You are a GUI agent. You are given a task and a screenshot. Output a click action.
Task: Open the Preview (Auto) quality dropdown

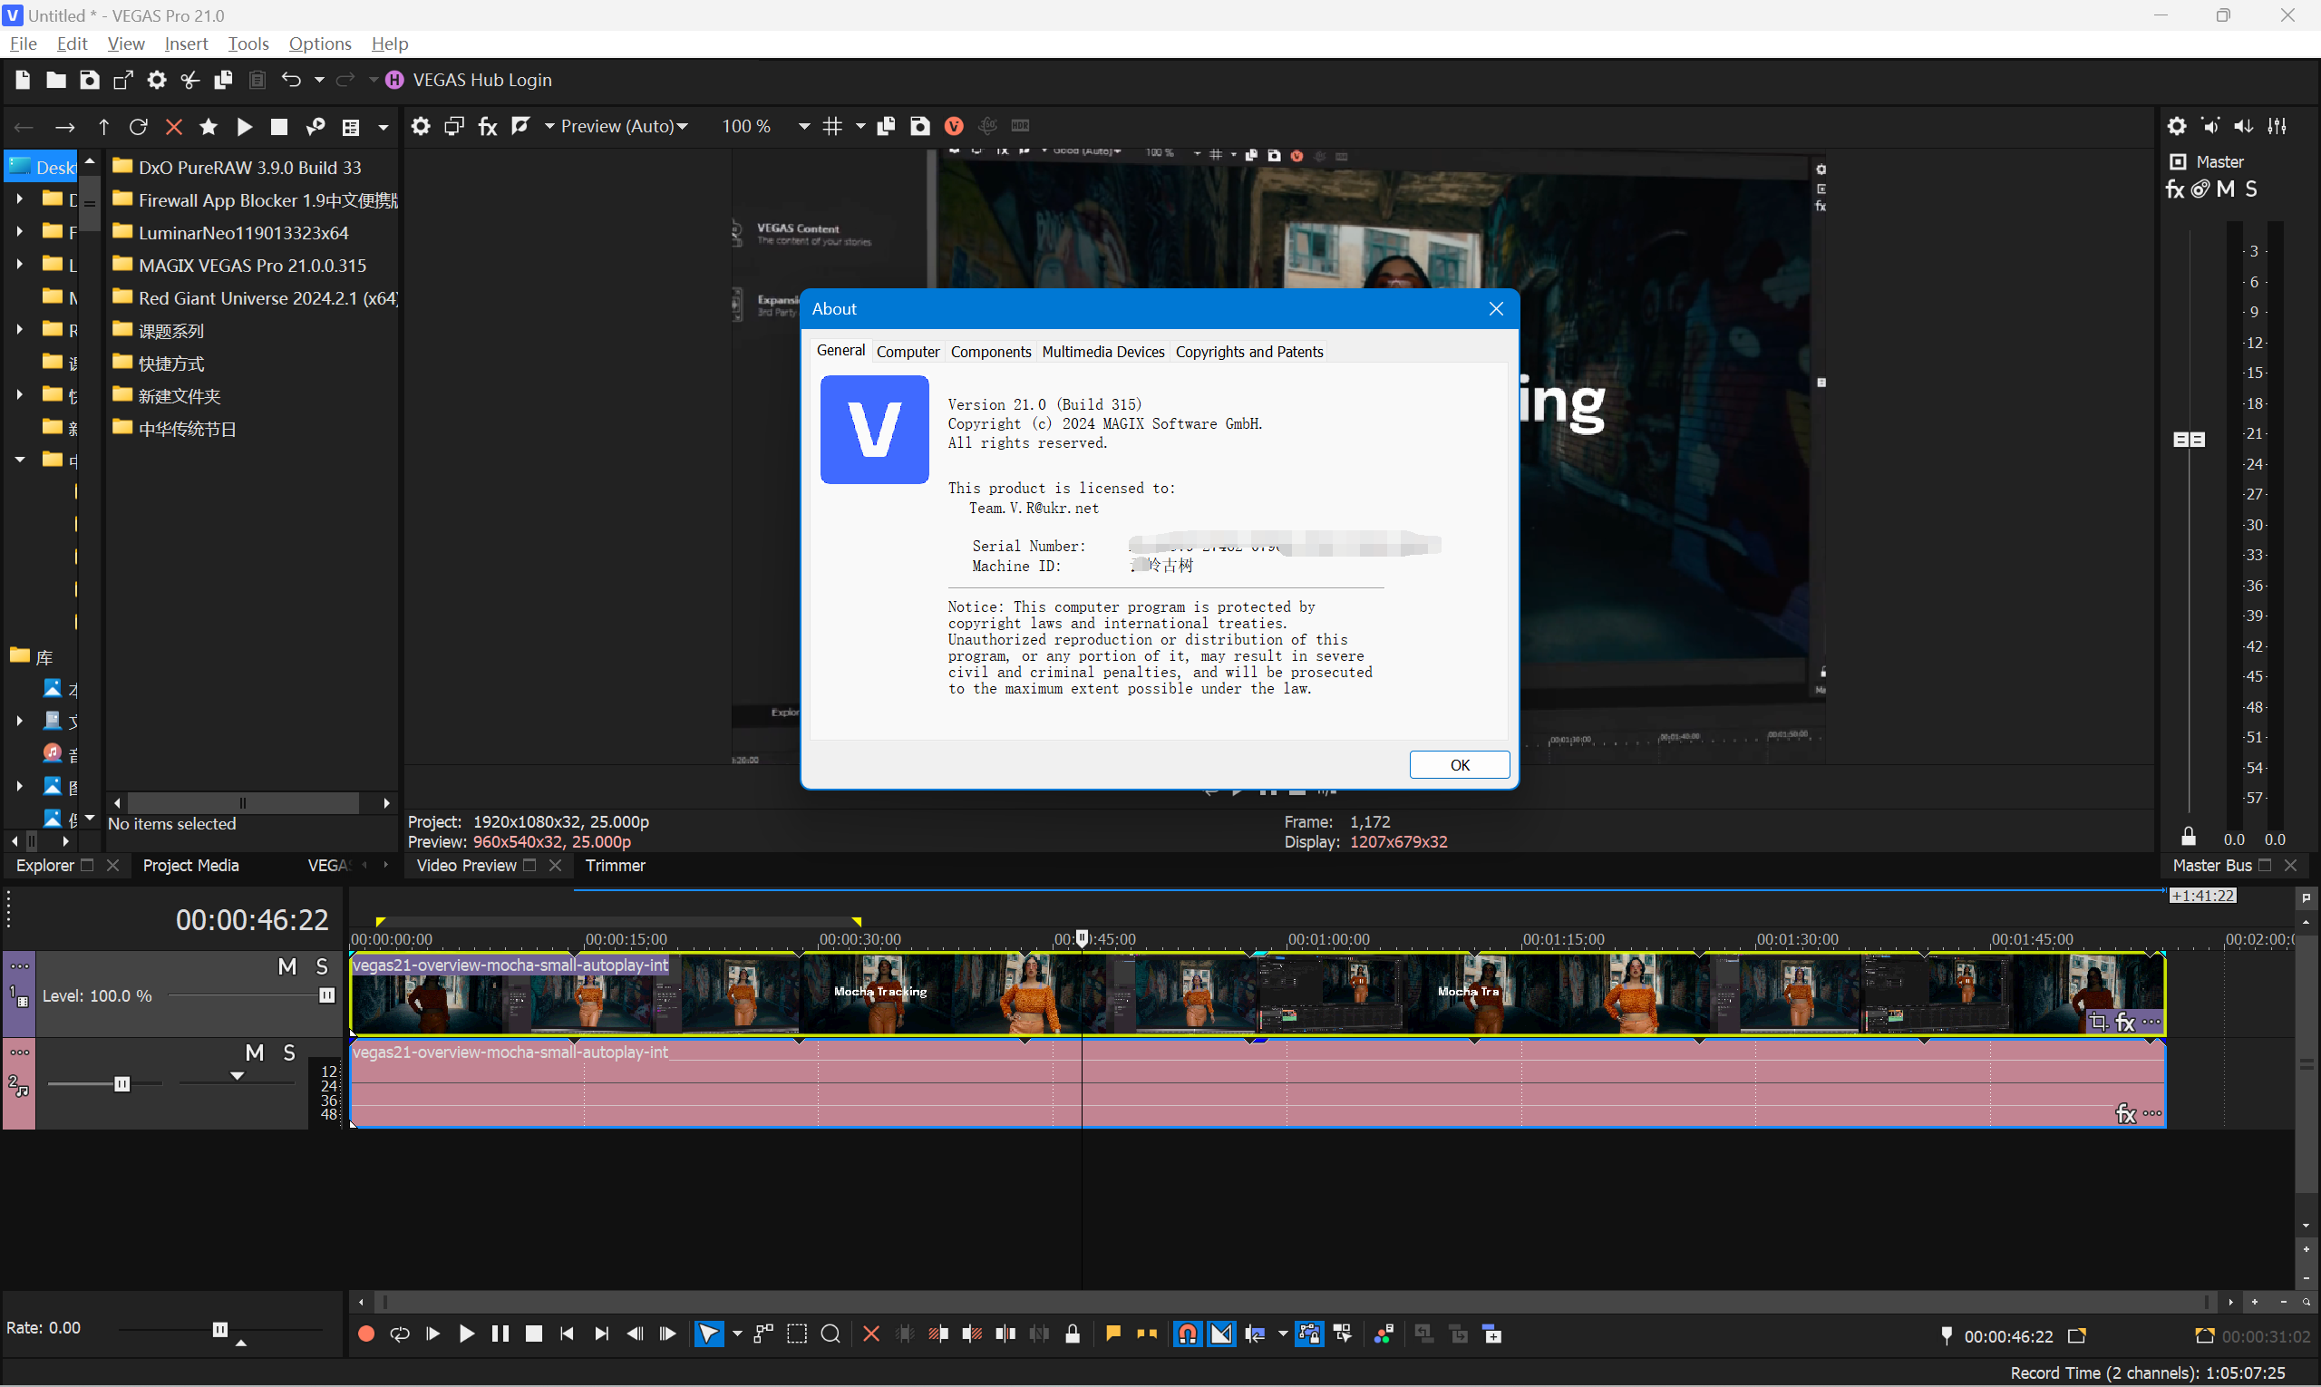[x=624, y=126]
